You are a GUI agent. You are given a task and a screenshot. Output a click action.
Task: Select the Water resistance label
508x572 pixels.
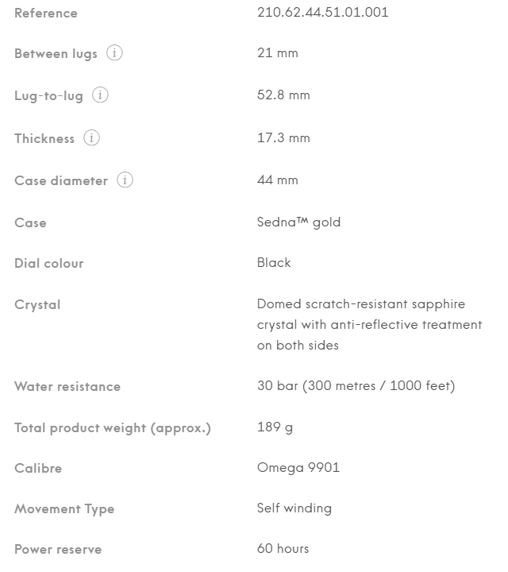[x=67, y=387]
